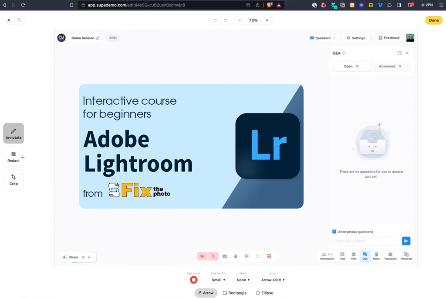Viewport: 446px width, 298px height.
Task: Click the question input field
Action: 365,241
